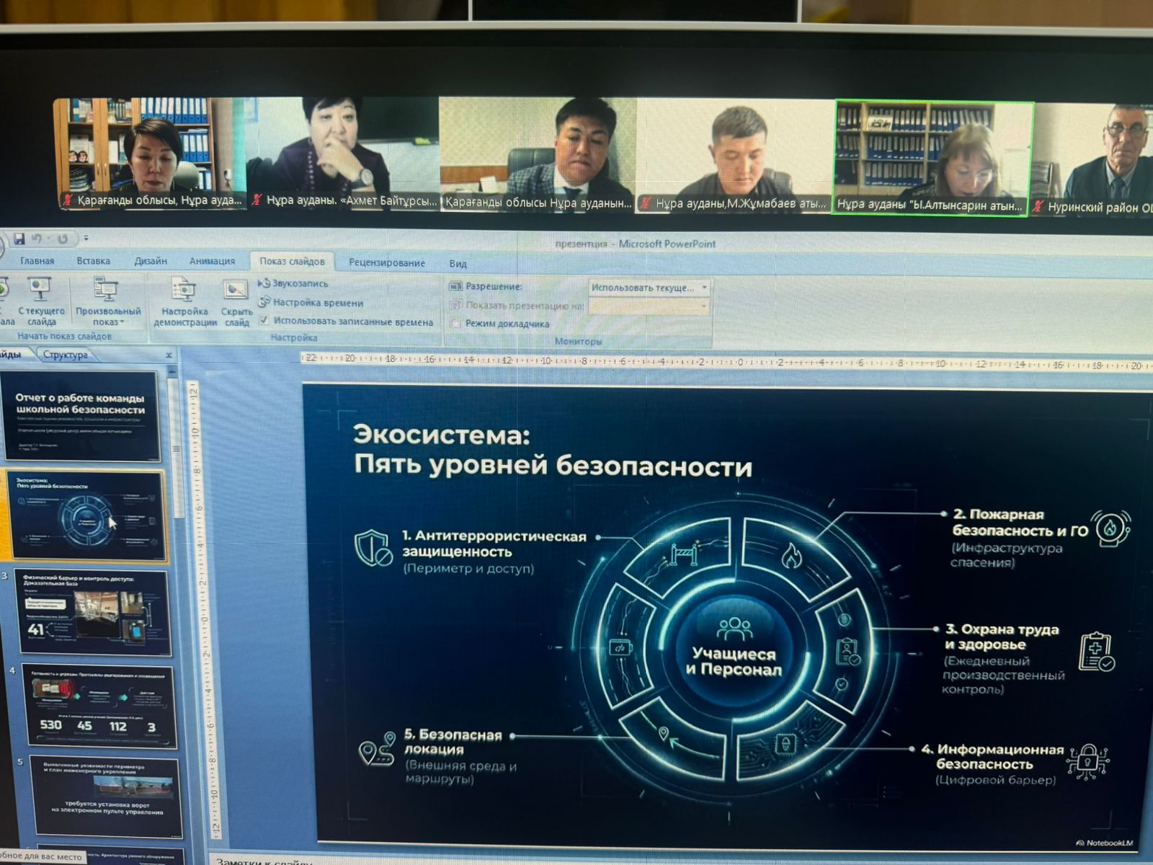Expand the Произвольный показ dropdown

click(x=108, y=321)
